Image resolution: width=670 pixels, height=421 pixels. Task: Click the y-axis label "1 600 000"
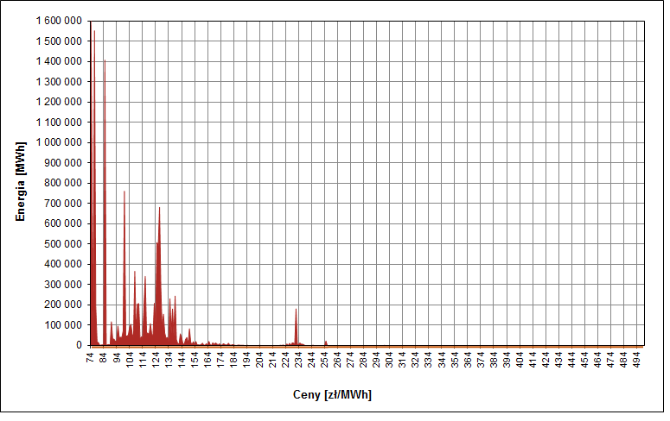point(59,21)
